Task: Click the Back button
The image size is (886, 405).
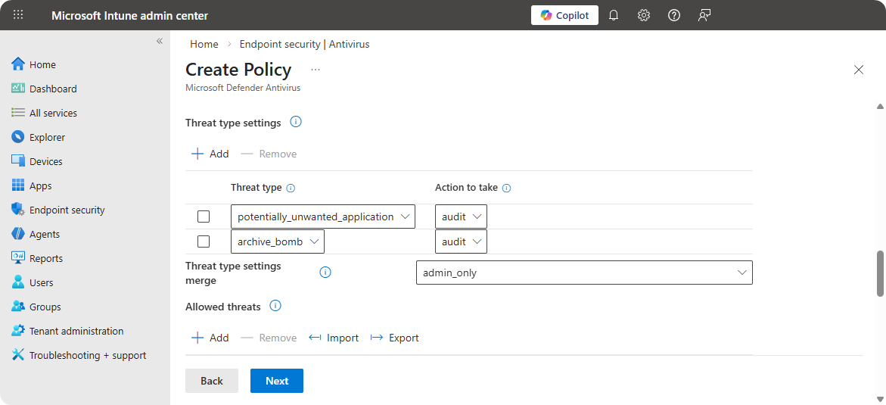Action: [x=212, y=381]
